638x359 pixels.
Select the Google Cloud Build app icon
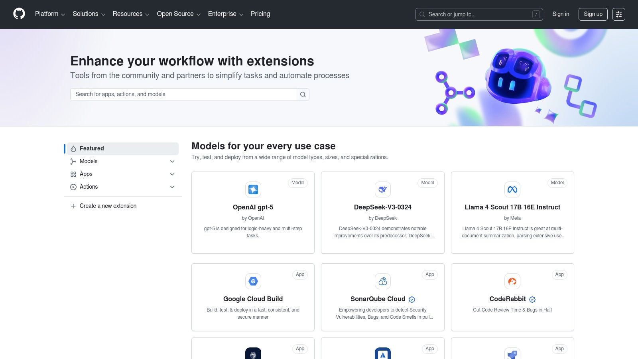click(253, 281)
